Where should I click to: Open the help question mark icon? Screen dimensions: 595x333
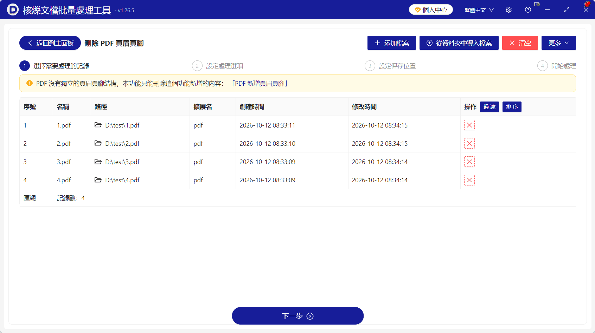pyautogui.click(x=528, y=10)
